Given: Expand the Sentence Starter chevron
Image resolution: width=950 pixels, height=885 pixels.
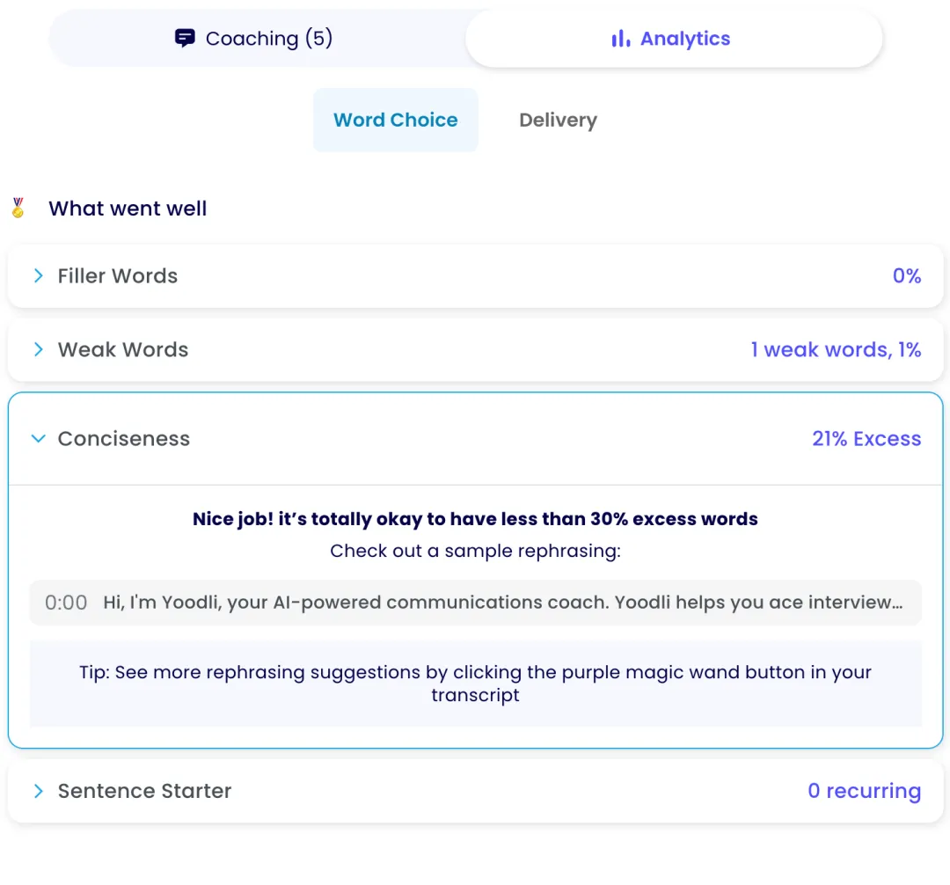Looking at the screenshot, I should coord(38,791).
